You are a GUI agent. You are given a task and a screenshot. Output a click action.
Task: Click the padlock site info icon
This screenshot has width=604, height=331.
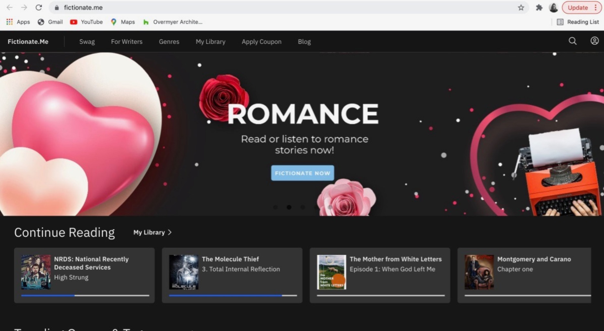tap(57, 7)
